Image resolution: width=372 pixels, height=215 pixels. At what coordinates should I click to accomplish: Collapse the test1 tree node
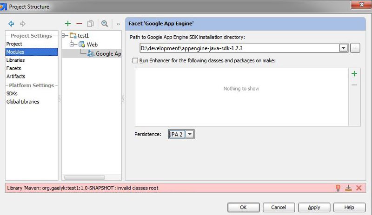[x=64, y=36]
